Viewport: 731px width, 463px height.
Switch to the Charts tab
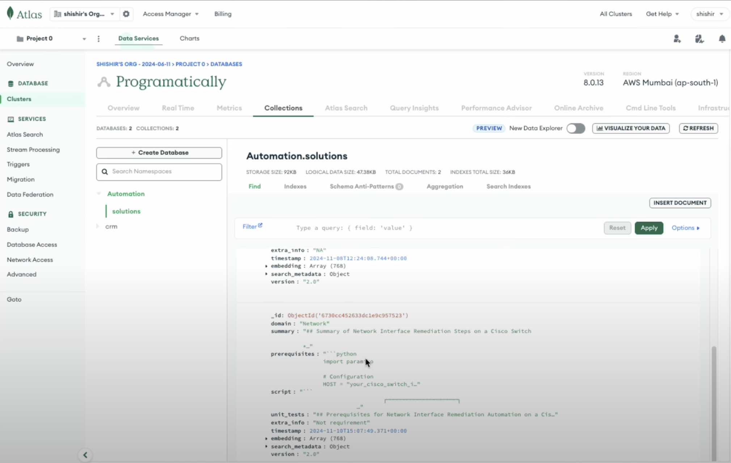pos(189,38)
